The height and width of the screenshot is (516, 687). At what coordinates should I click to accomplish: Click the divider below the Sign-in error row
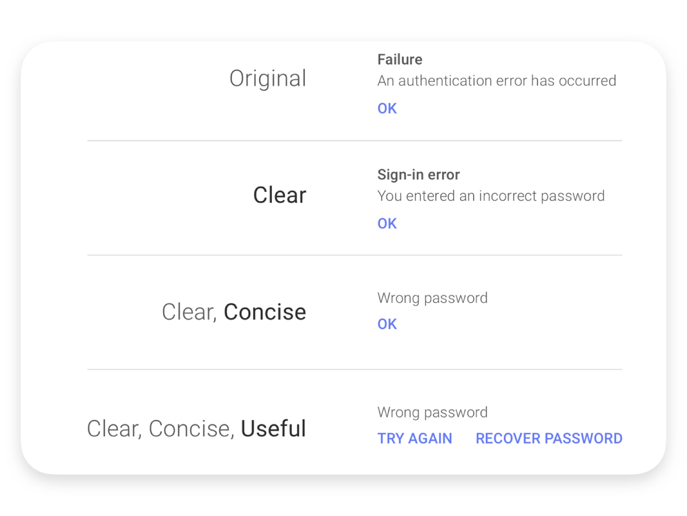pyautogui.click(x=354, y=255)
